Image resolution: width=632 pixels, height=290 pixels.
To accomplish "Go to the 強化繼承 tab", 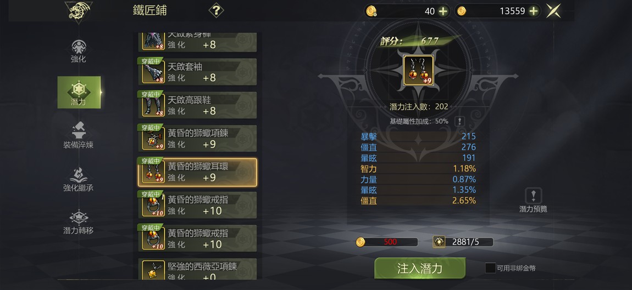I will pos(79,179).
